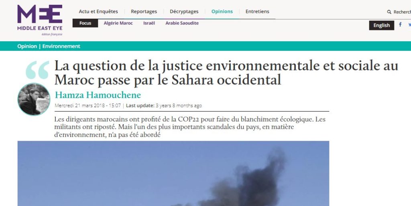Select the Opinions tab
This screenshot has width=411, height=206.
coord(222,12)
